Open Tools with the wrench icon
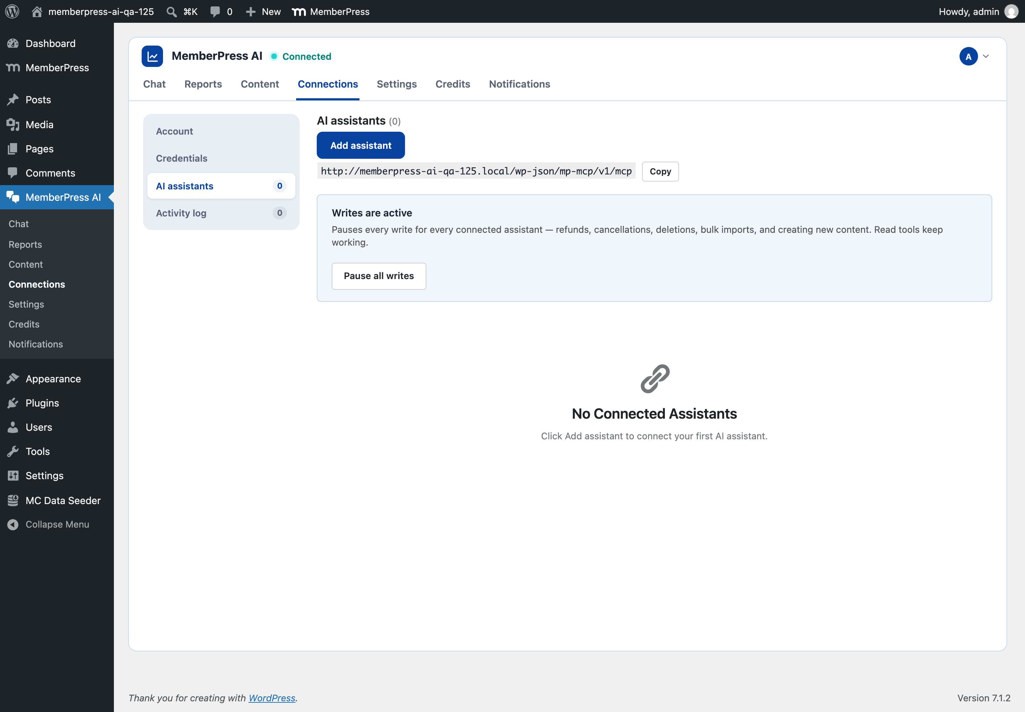This screenshot has width=1025, height=712. (x=57, y=451)
